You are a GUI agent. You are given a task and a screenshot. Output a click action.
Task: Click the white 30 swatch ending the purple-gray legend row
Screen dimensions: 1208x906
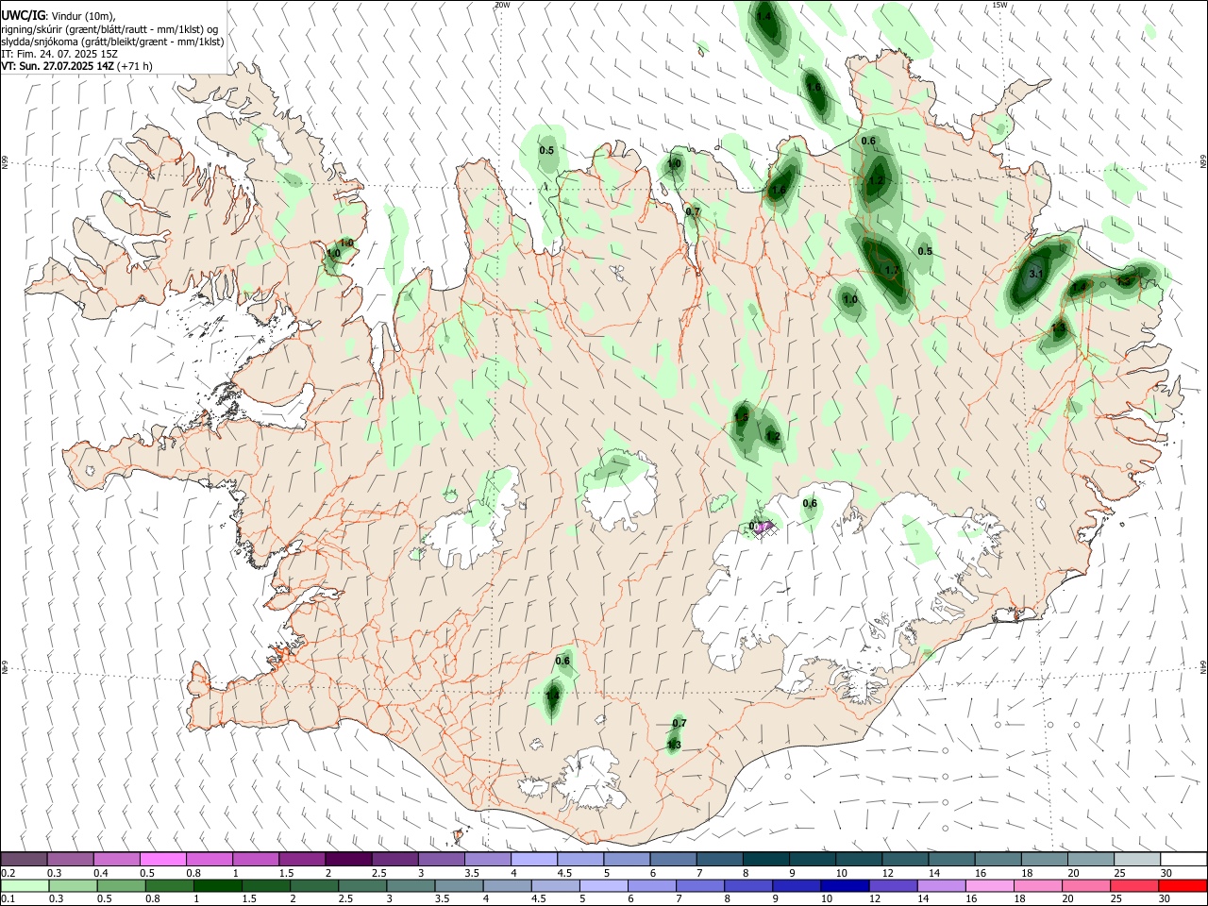1184,860
